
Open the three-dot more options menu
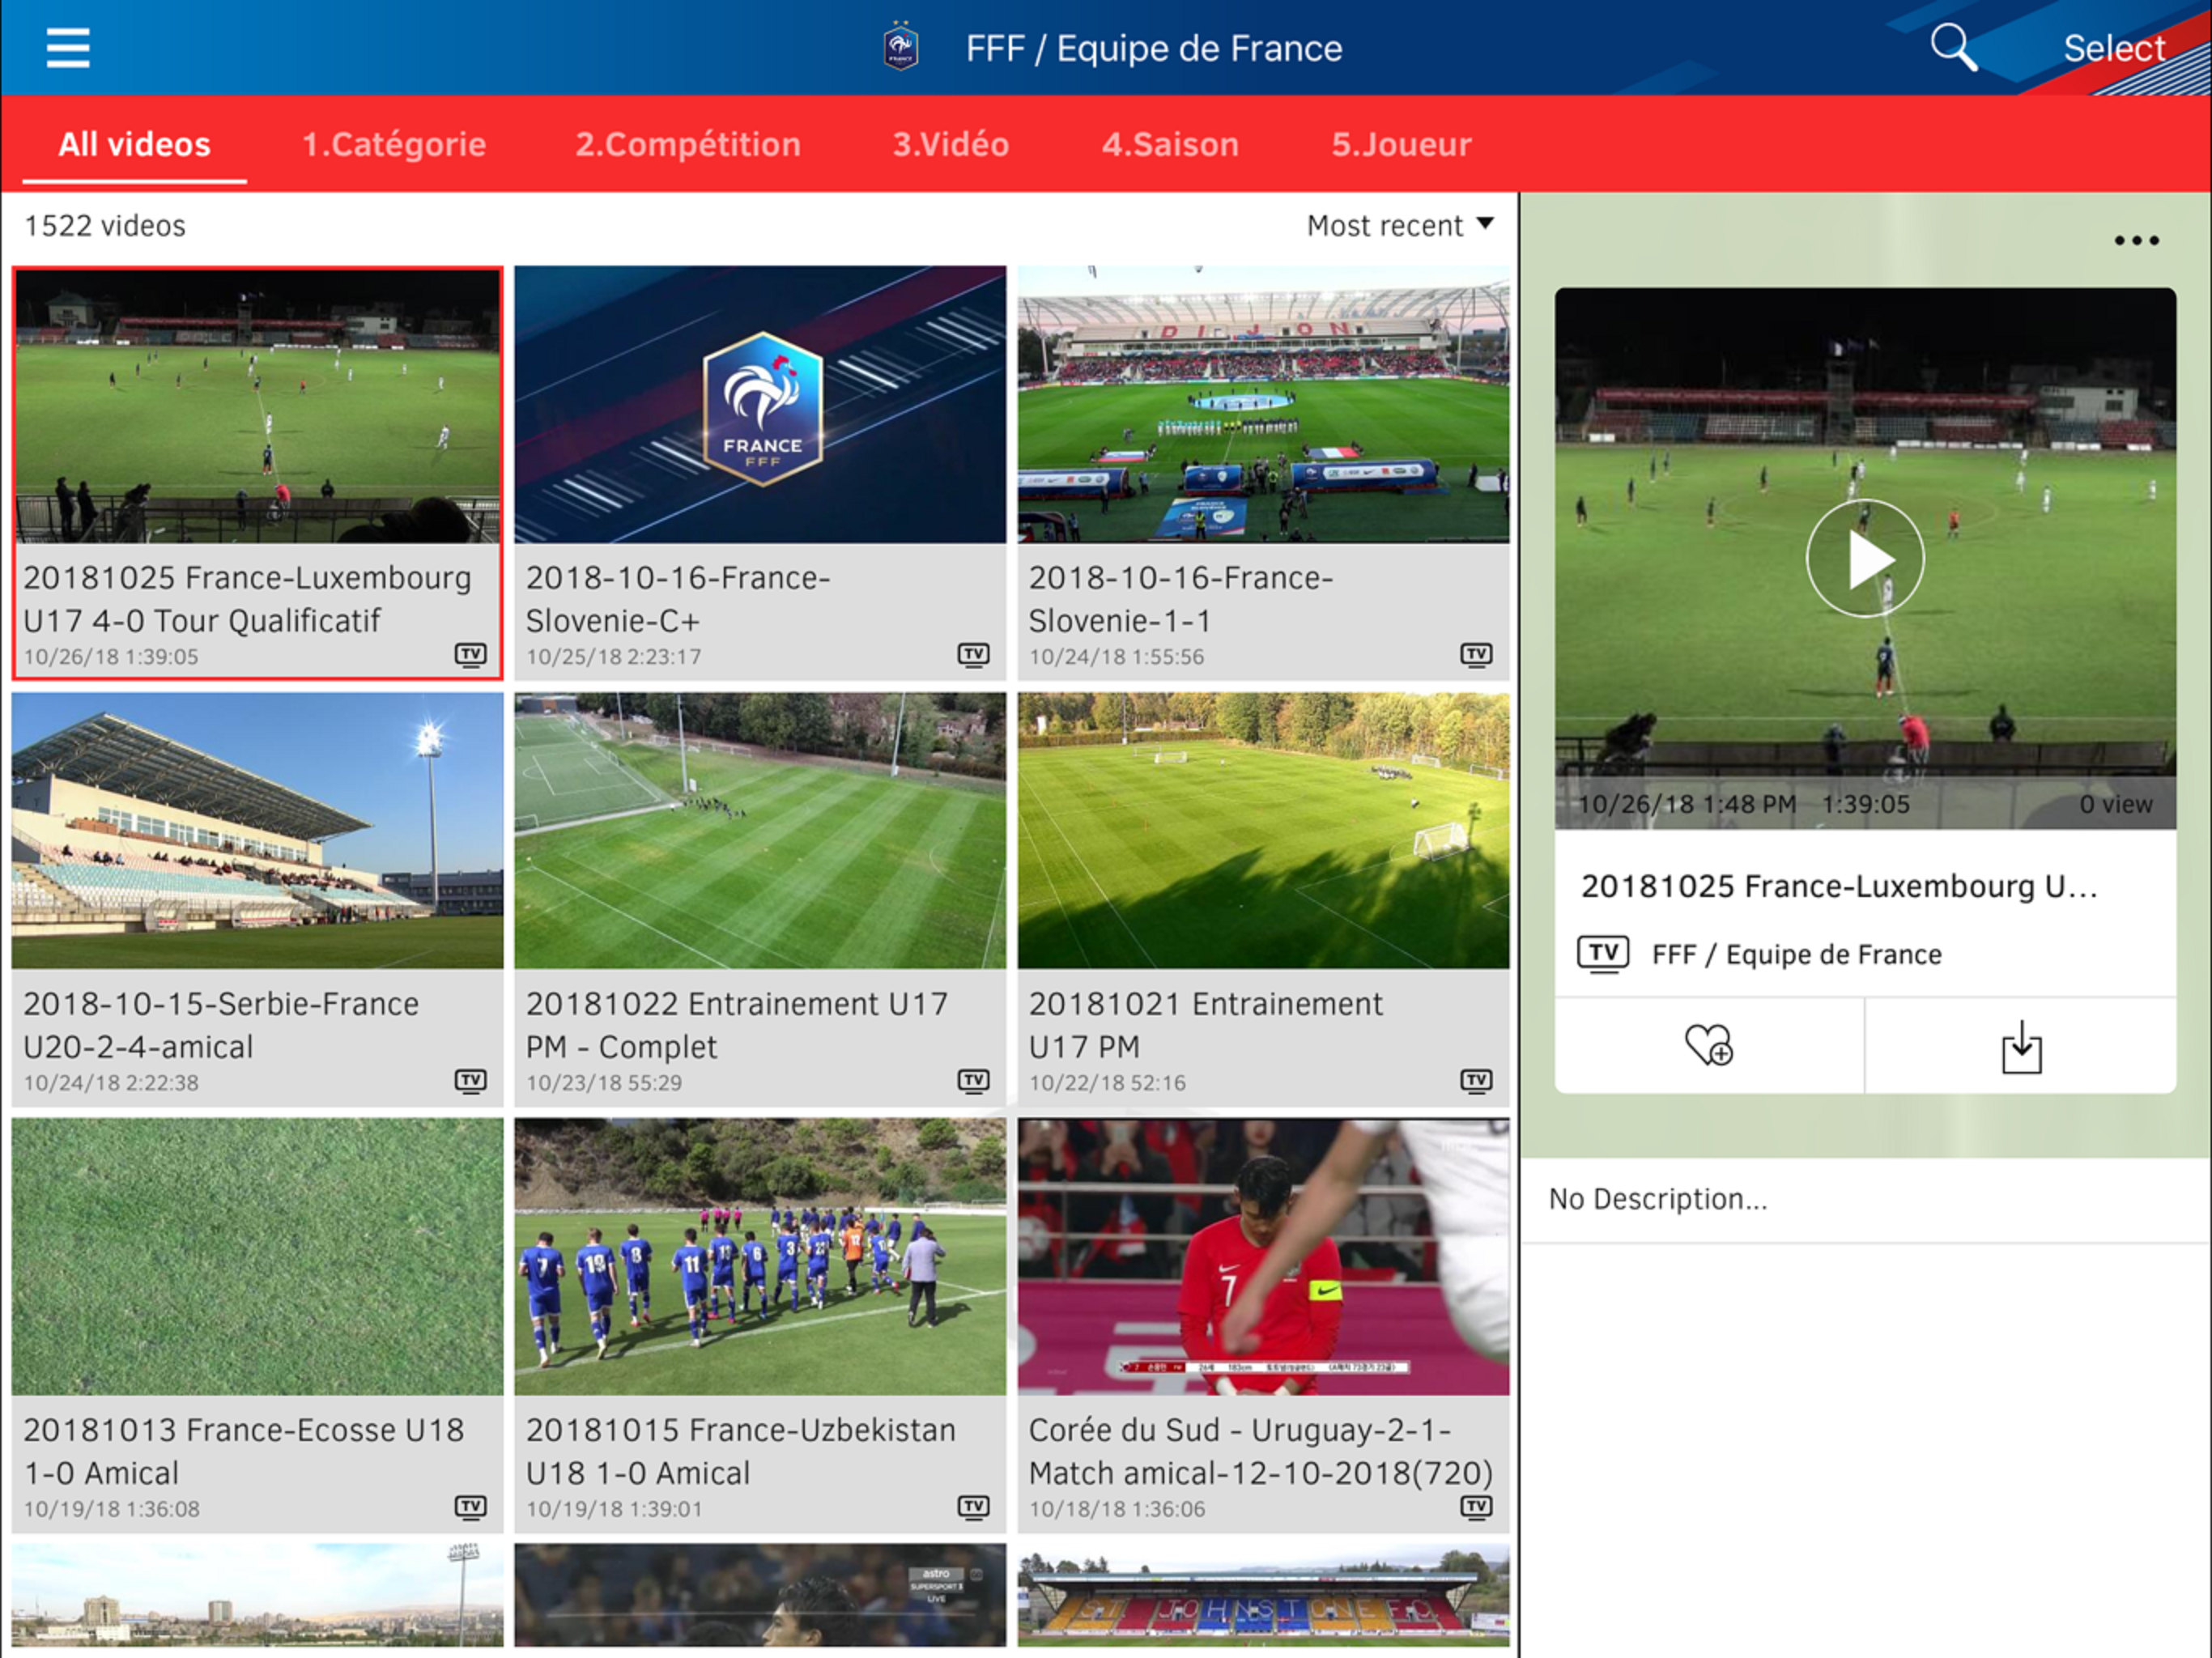(2136, 241)
